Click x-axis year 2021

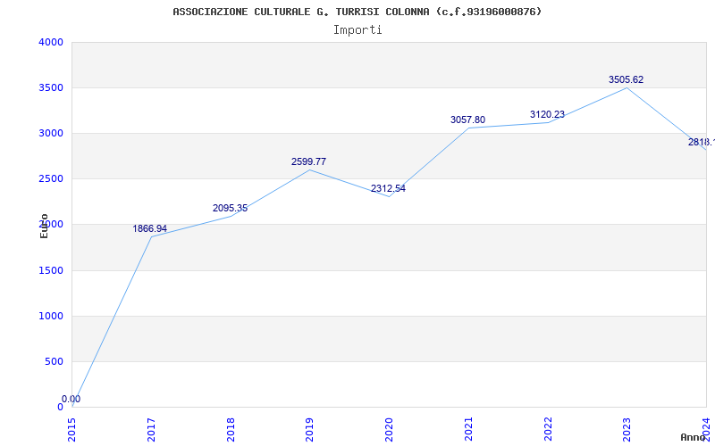(x=468, y=429)
